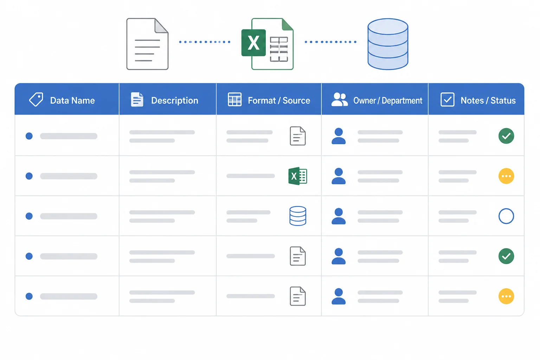The height and width of the screenshot is (360, 540).
Task: Click the document icon in the first row
Action: click(x=298, y=136)
